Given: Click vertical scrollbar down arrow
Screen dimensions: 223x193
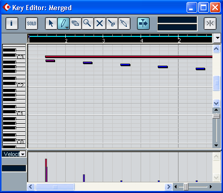Looking at the screenshot, I should (x=216, y=103).
